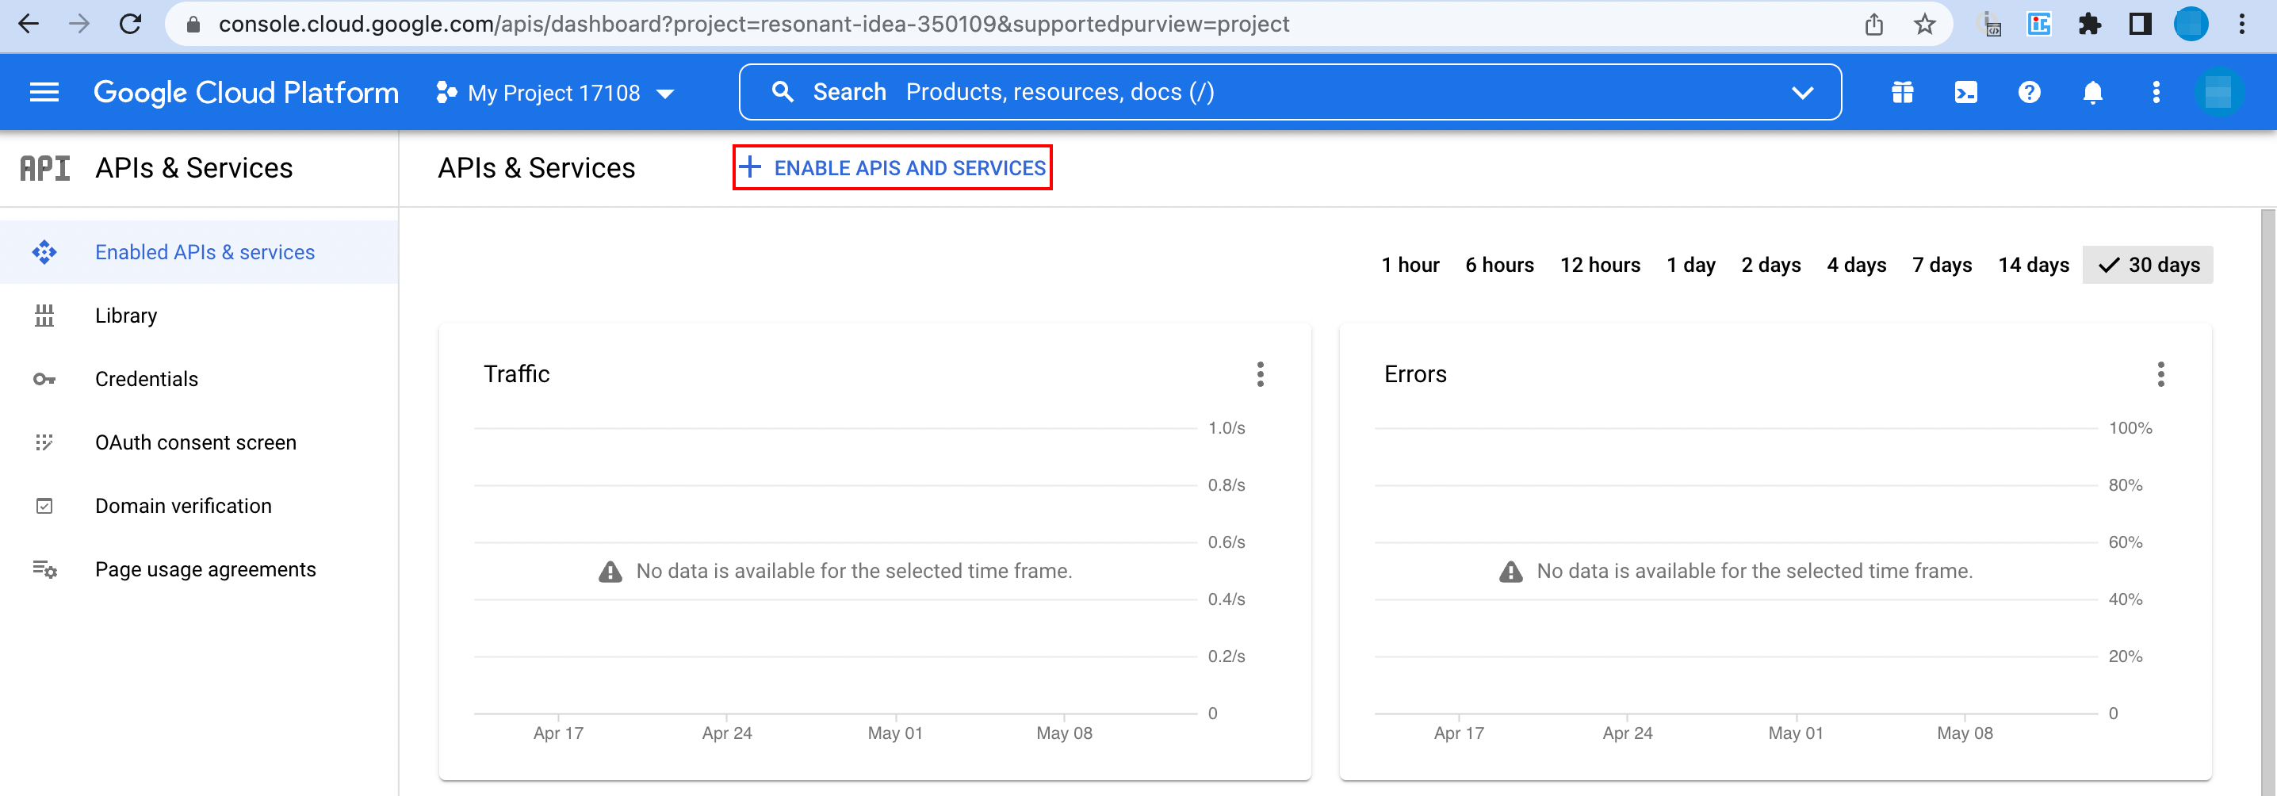
Task: Click the sidebar APIs & Services heading
Action: click(x=193, y=168)
